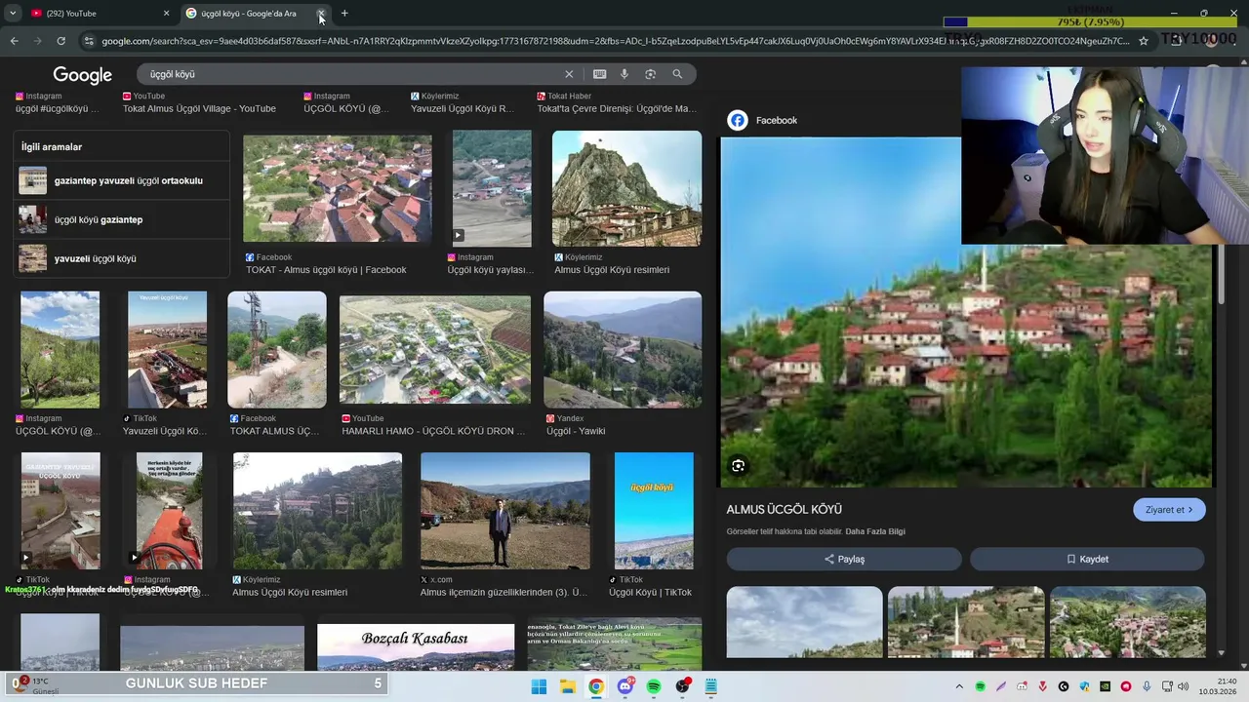Open Notepad from the taskbar
This screenshot has height=702, width=1249.
click(711, 686)
